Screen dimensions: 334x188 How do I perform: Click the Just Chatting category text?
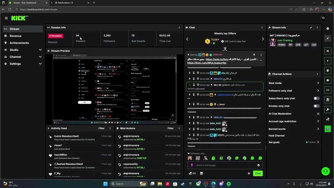point(285,40)
